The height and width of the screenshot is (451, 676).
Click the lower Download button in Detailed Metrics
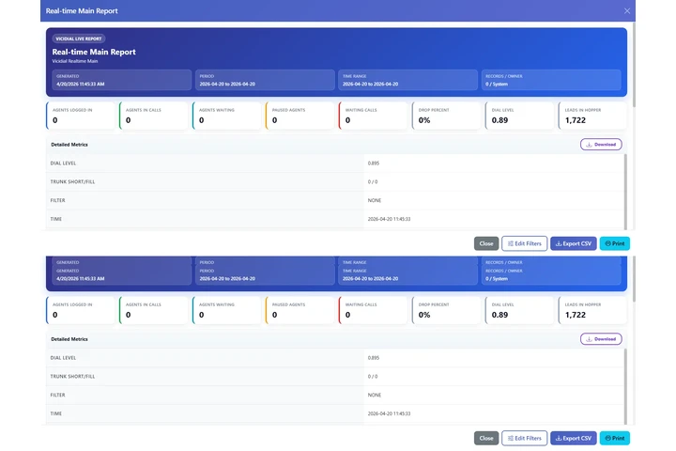601,339
